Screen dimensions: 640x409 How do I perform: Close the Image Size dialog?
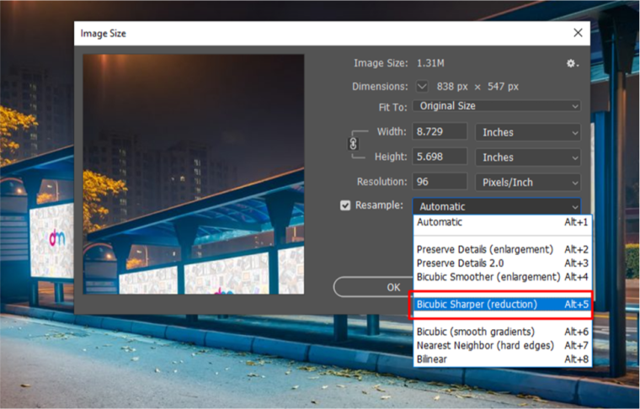[x=578, y=33]
